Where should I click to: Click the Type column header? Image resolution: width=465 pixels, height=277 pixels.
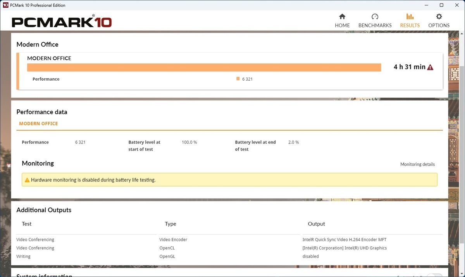tap(170, 224)
